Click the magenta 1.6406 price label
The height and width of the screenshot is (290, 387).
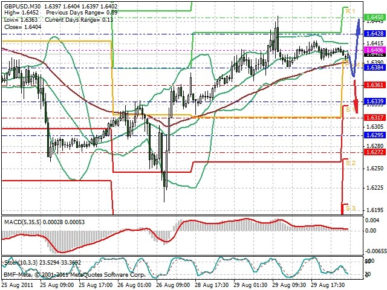tap(375, 50)
